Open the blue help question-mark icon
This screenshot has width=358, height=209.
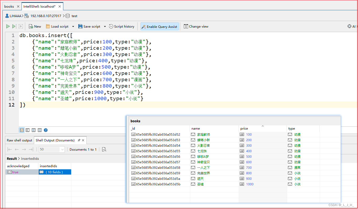coord(46,130)
